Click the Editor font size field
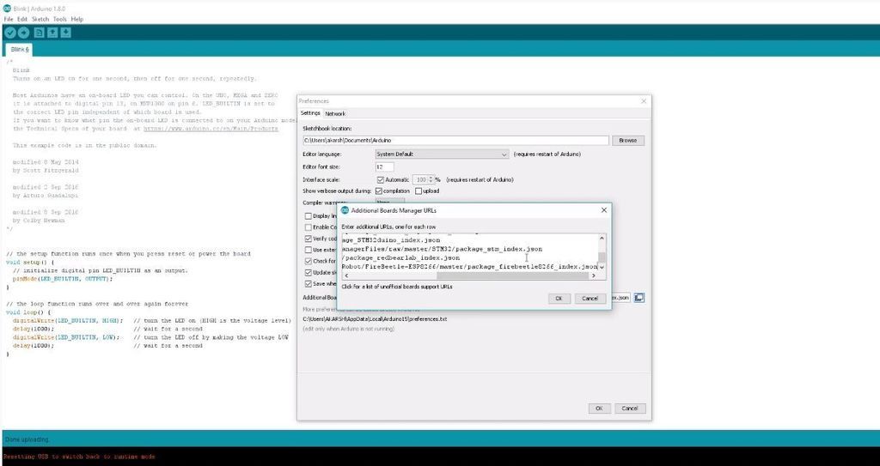 [384, 167]
